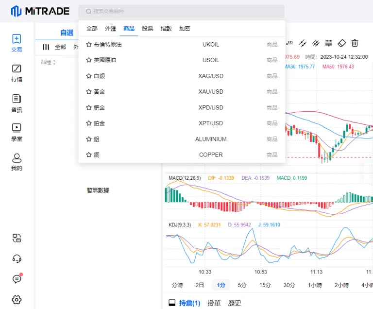Choose XAG/USD symbol in results
This screenshot has height=309, width=373.
coord(211,76)
